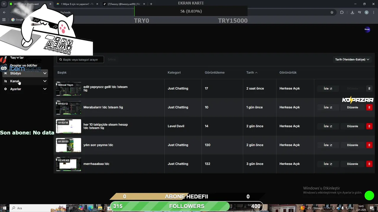378x212 pixels.
Task: Open Microsoft Edge from the taskbar
Action: 91,208
